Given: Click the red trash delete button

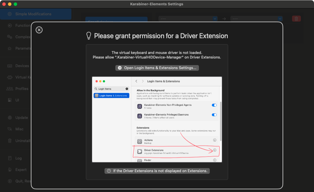Looking at the screenshot, I should [296, 19].
